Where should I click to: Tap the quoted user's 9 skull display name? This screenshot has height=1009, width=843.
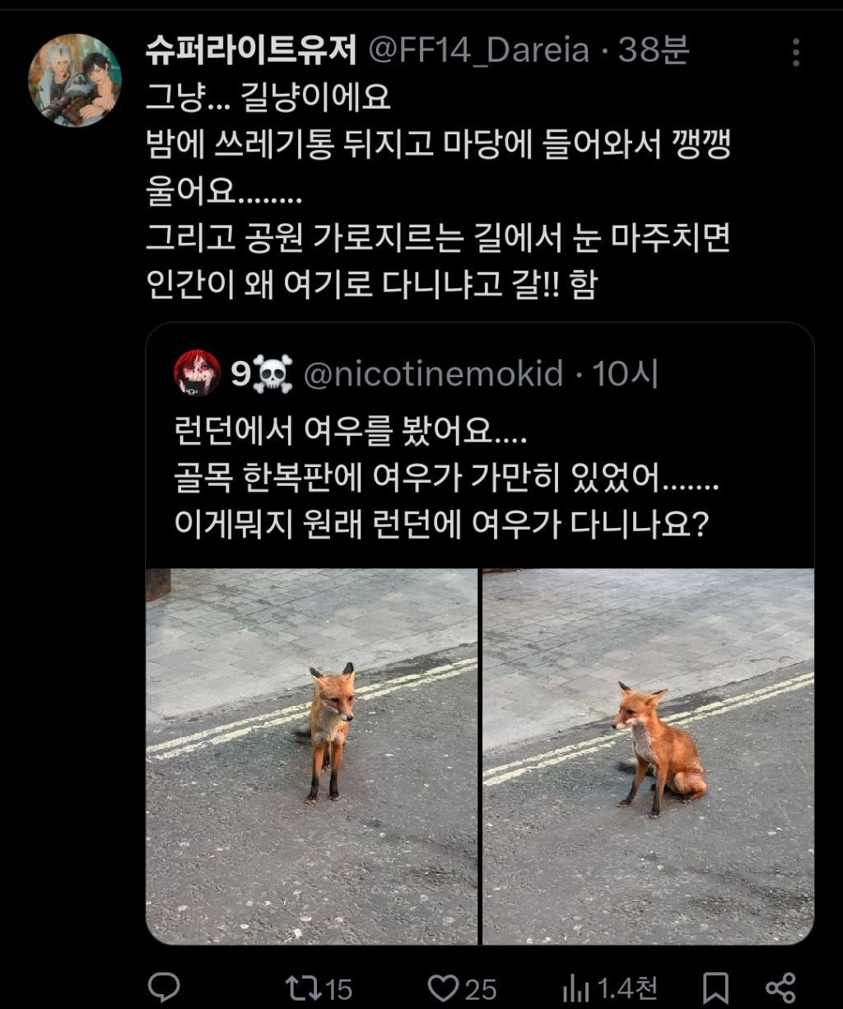262,375
